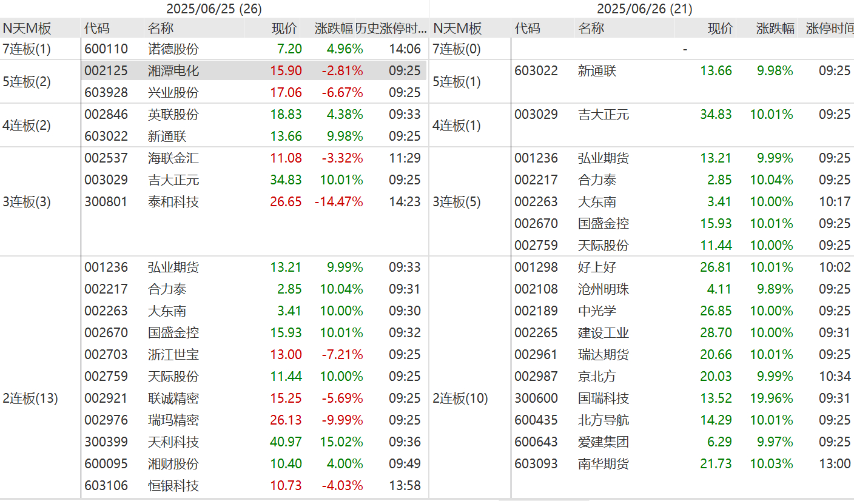Open stock 天利科技

coord(173,442)
